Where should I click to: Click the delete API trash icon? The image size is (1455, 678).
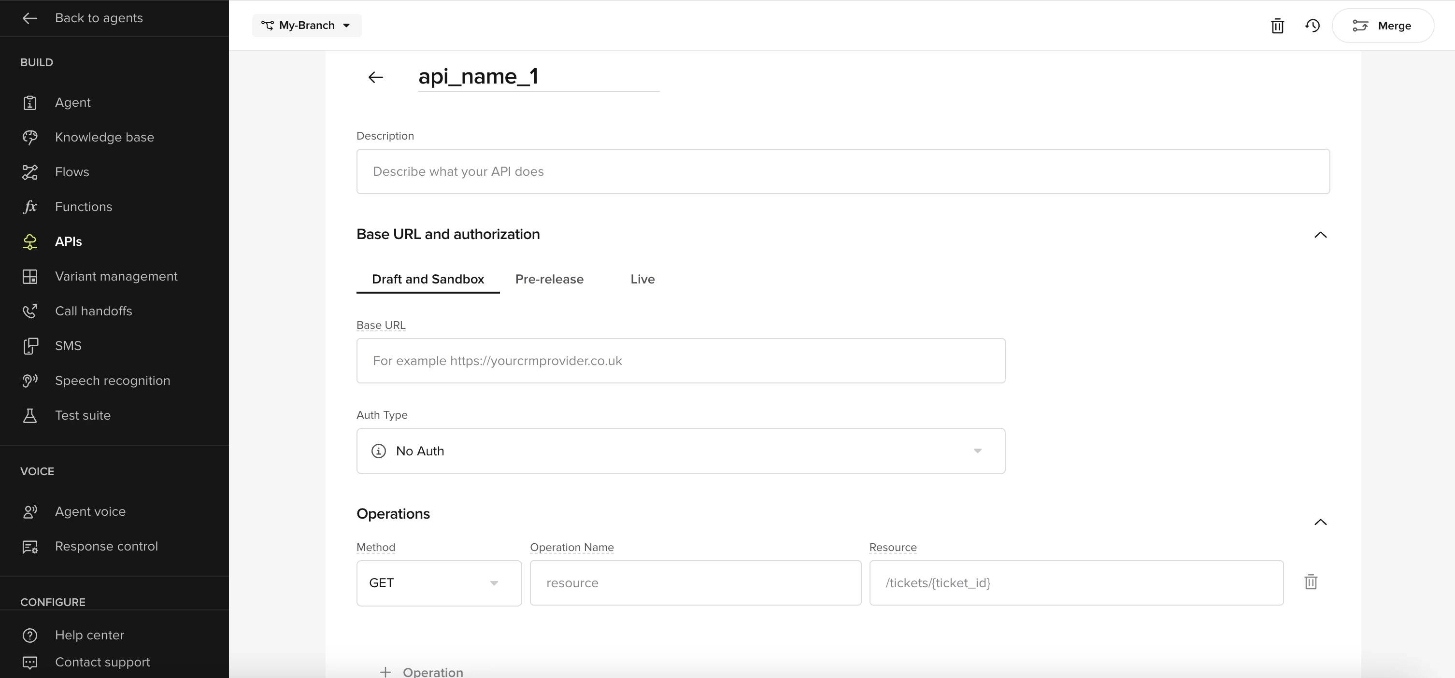[1278, 26]
